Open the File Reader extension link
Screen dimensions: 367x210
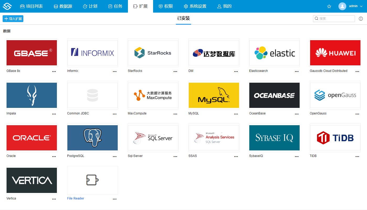point(75,198)
